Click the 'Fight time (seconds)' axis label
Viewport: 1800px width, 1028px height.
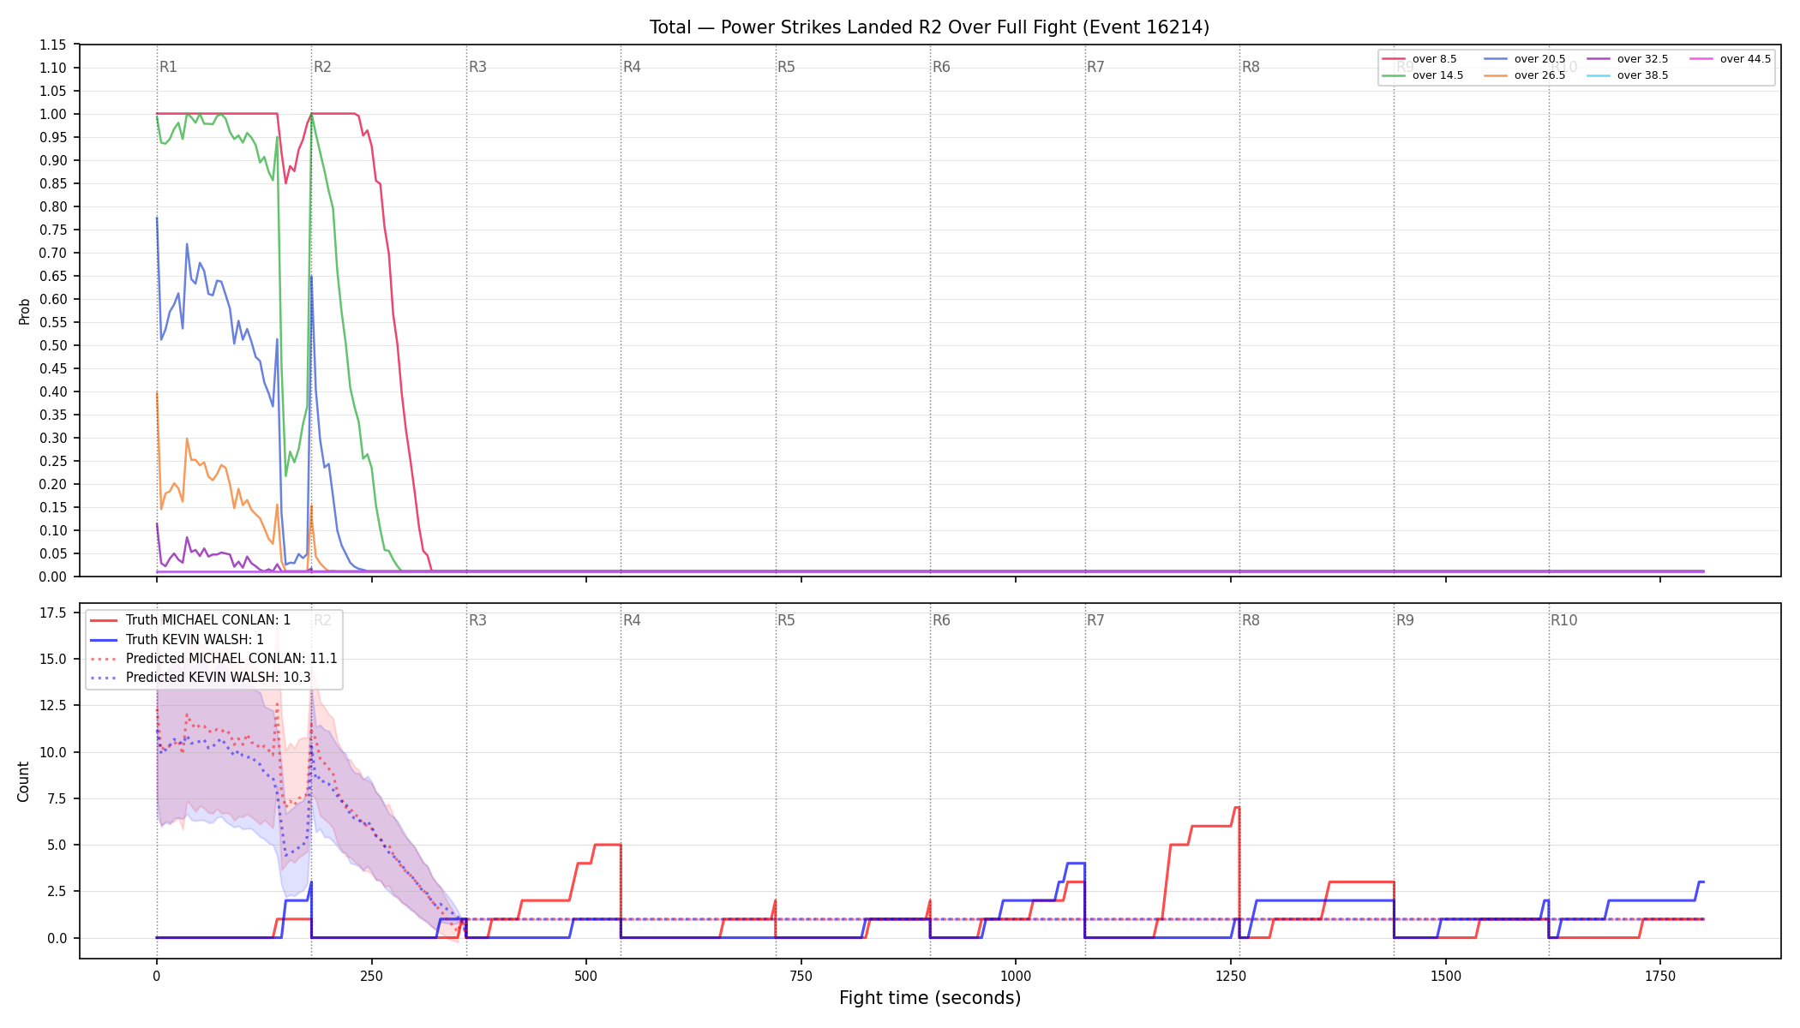click(930, 998)
